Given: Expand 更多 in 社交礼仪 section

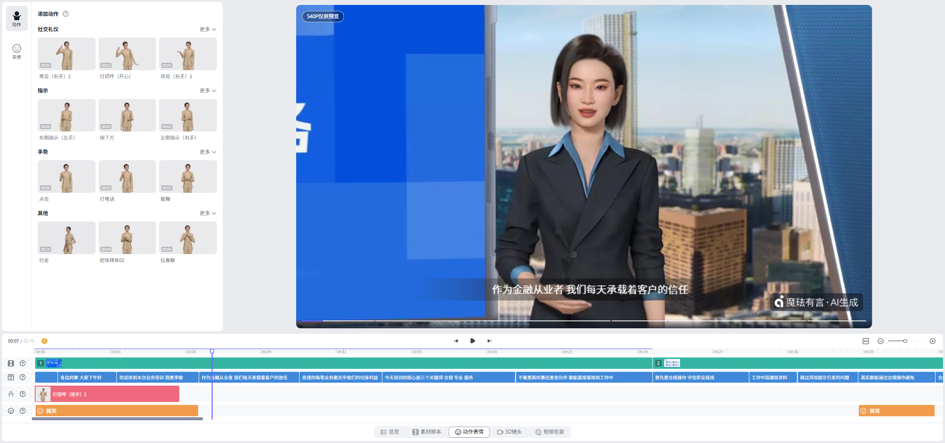Looking at the screenshot, I should (x=208, y=30).
